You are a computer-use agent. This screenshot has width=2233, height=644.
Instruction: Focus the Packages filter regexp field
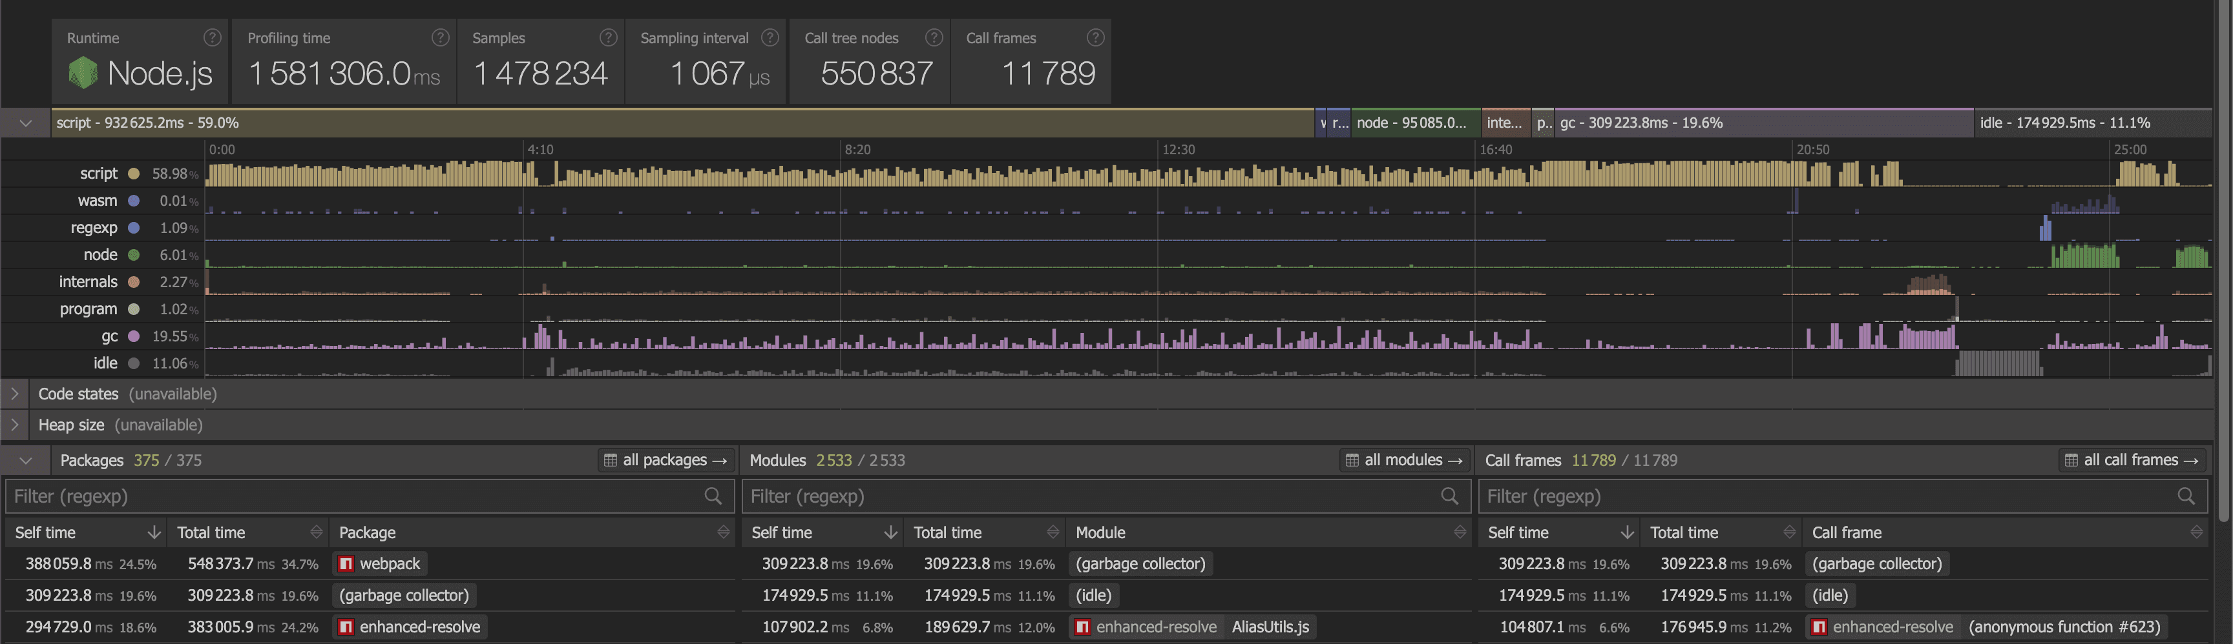[370, 496]
